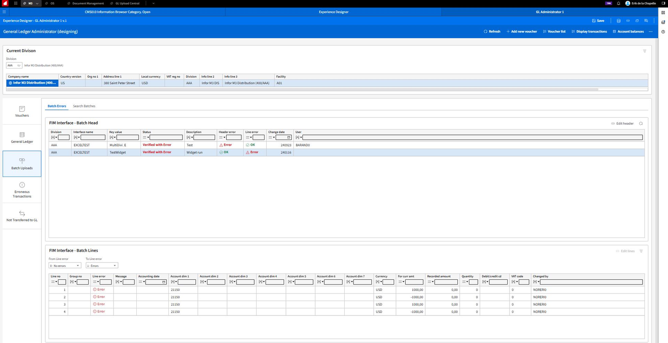Image resolution: width=668 pixels, height=343 pixels.
Task: Select Vouchers in the side panel
Action: (22, 111)
